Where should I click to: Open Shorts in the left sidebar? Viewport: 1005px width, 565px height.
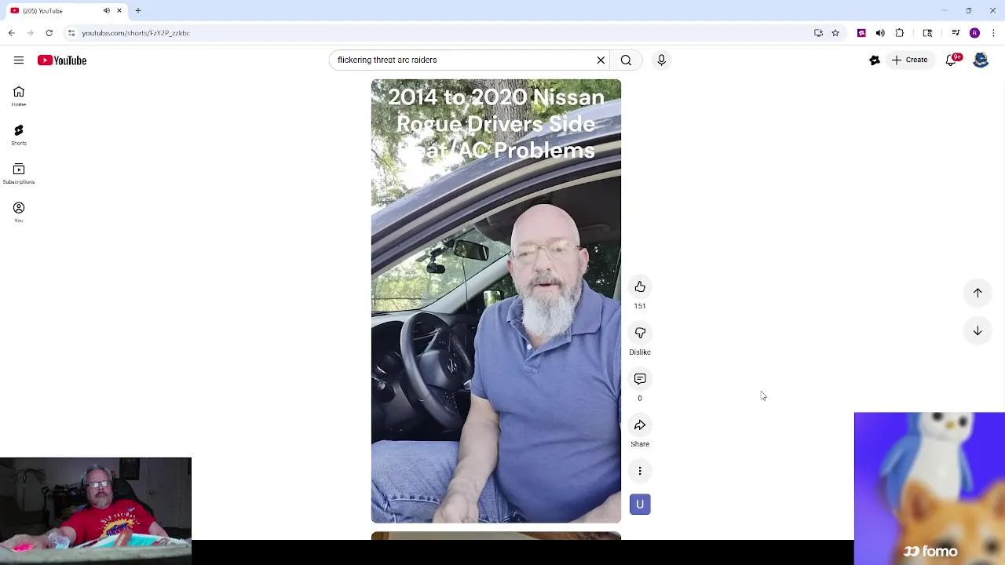tap(19, 135)
